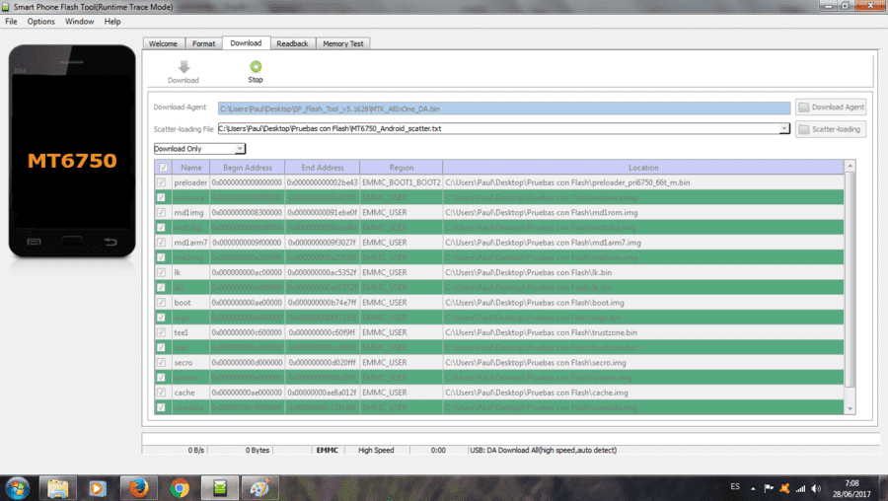Launch Firefox from the taskbar
This screenshot has height=501, width=888.
138,487
